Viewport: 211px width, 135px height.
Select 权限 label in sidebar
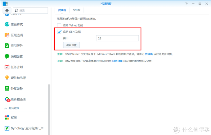pyautogui.click(x=14, y=118)
